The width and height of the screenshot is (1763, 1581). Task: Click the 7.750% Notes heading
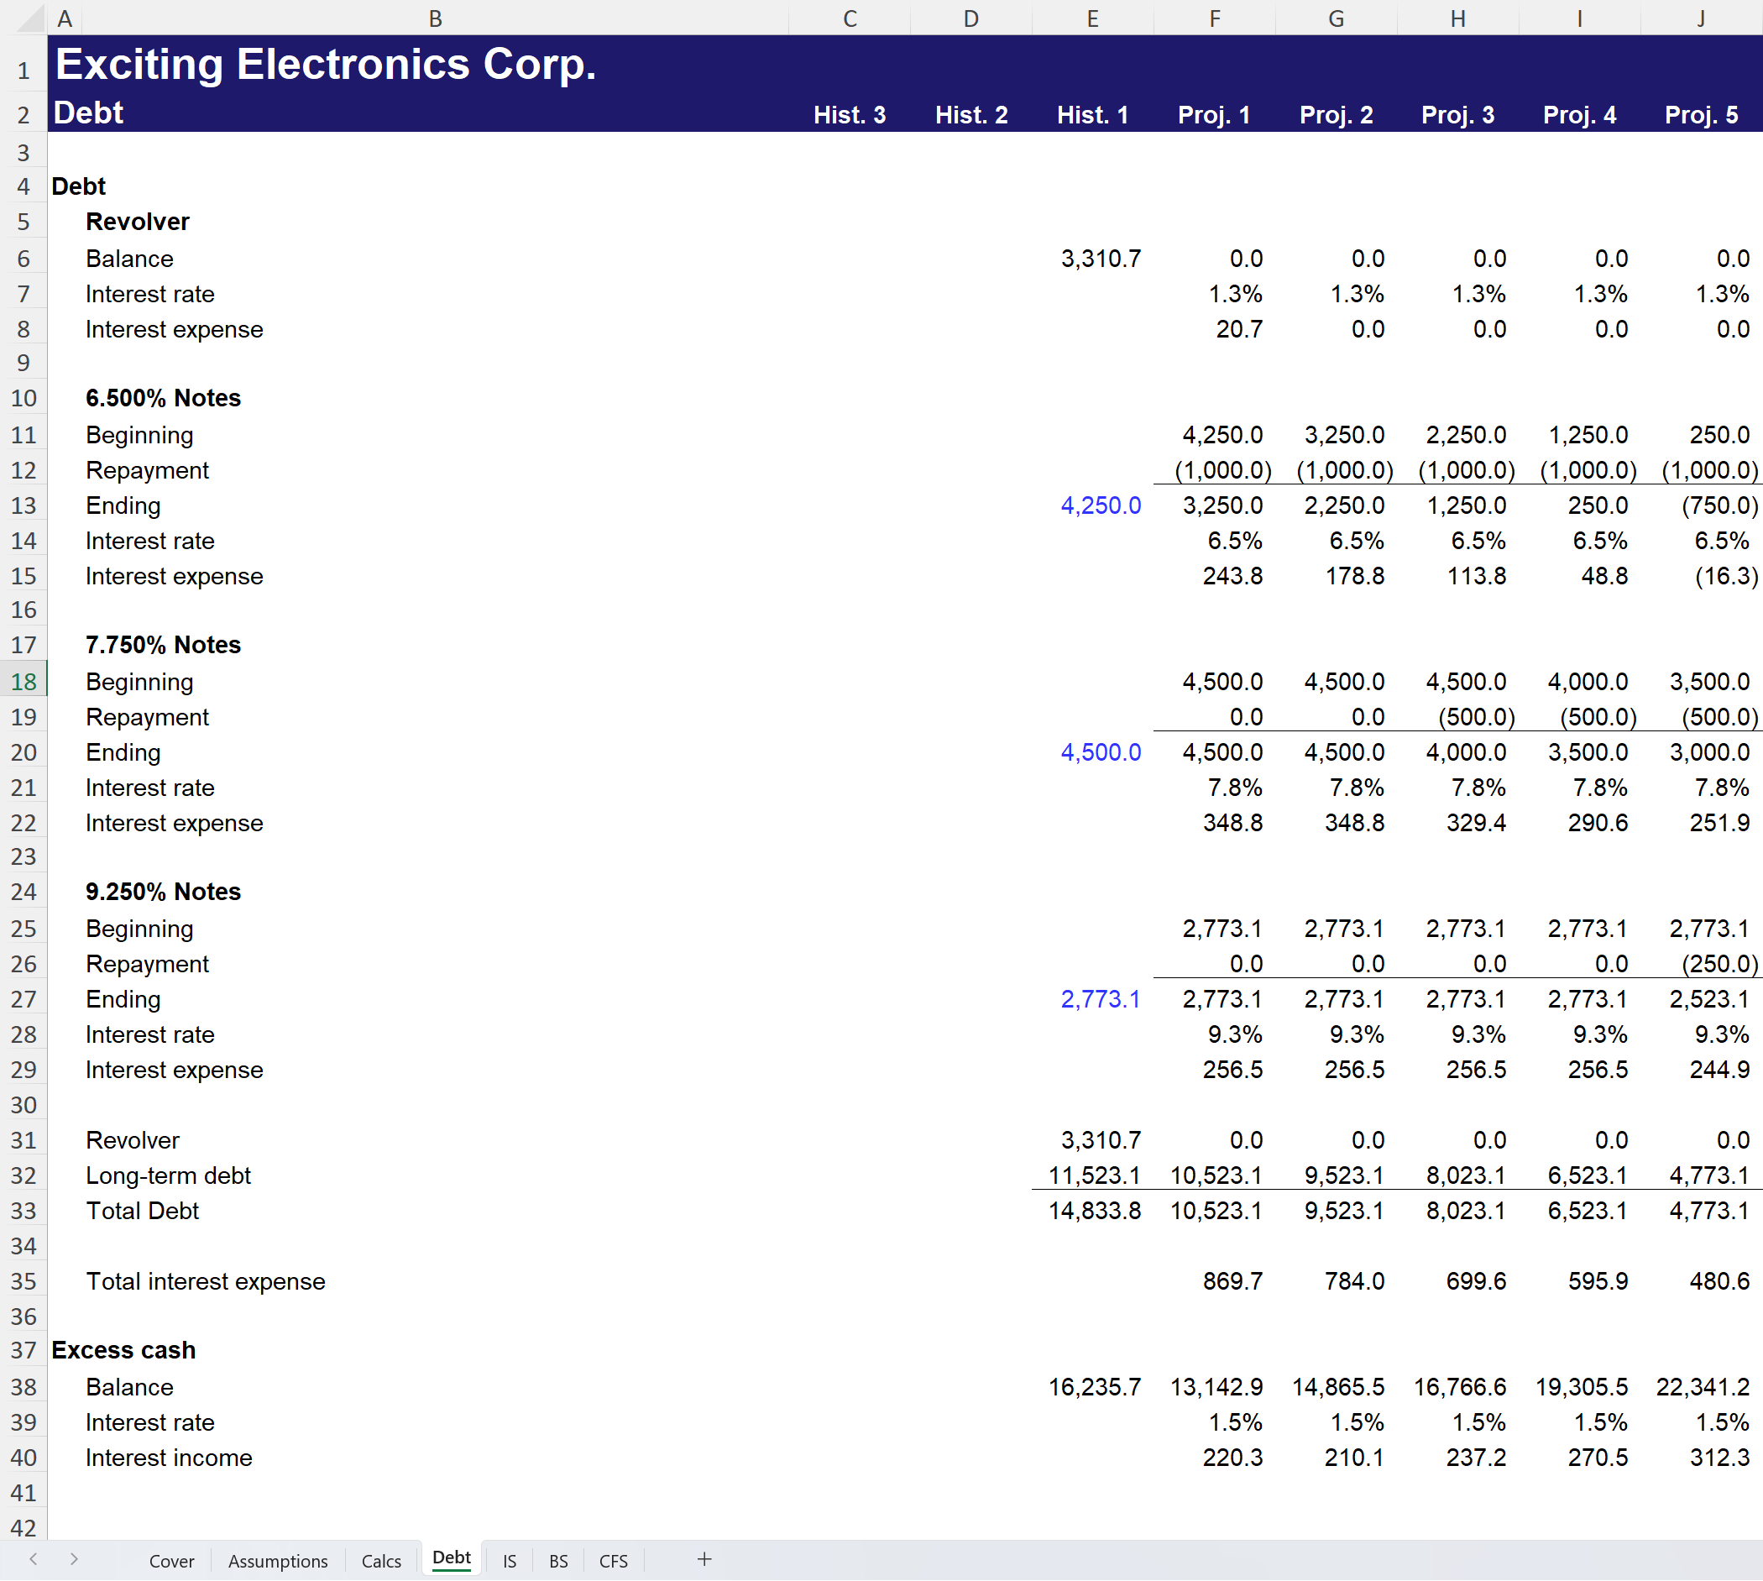coord(163,645)
